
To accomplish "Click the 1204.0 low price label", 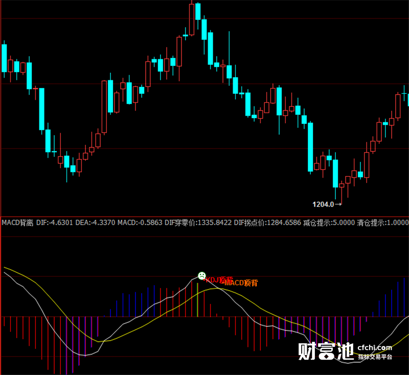I will [x=323, y=204].
